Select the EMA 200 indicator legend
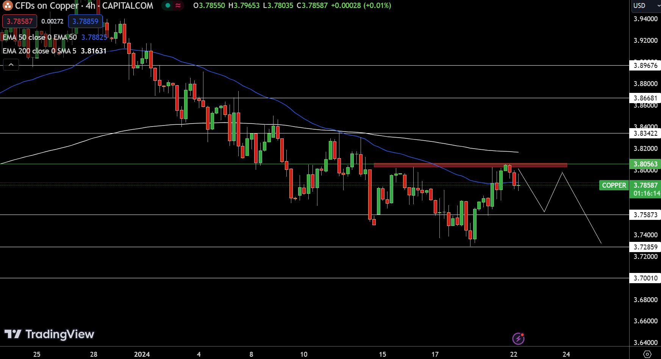 39,51
